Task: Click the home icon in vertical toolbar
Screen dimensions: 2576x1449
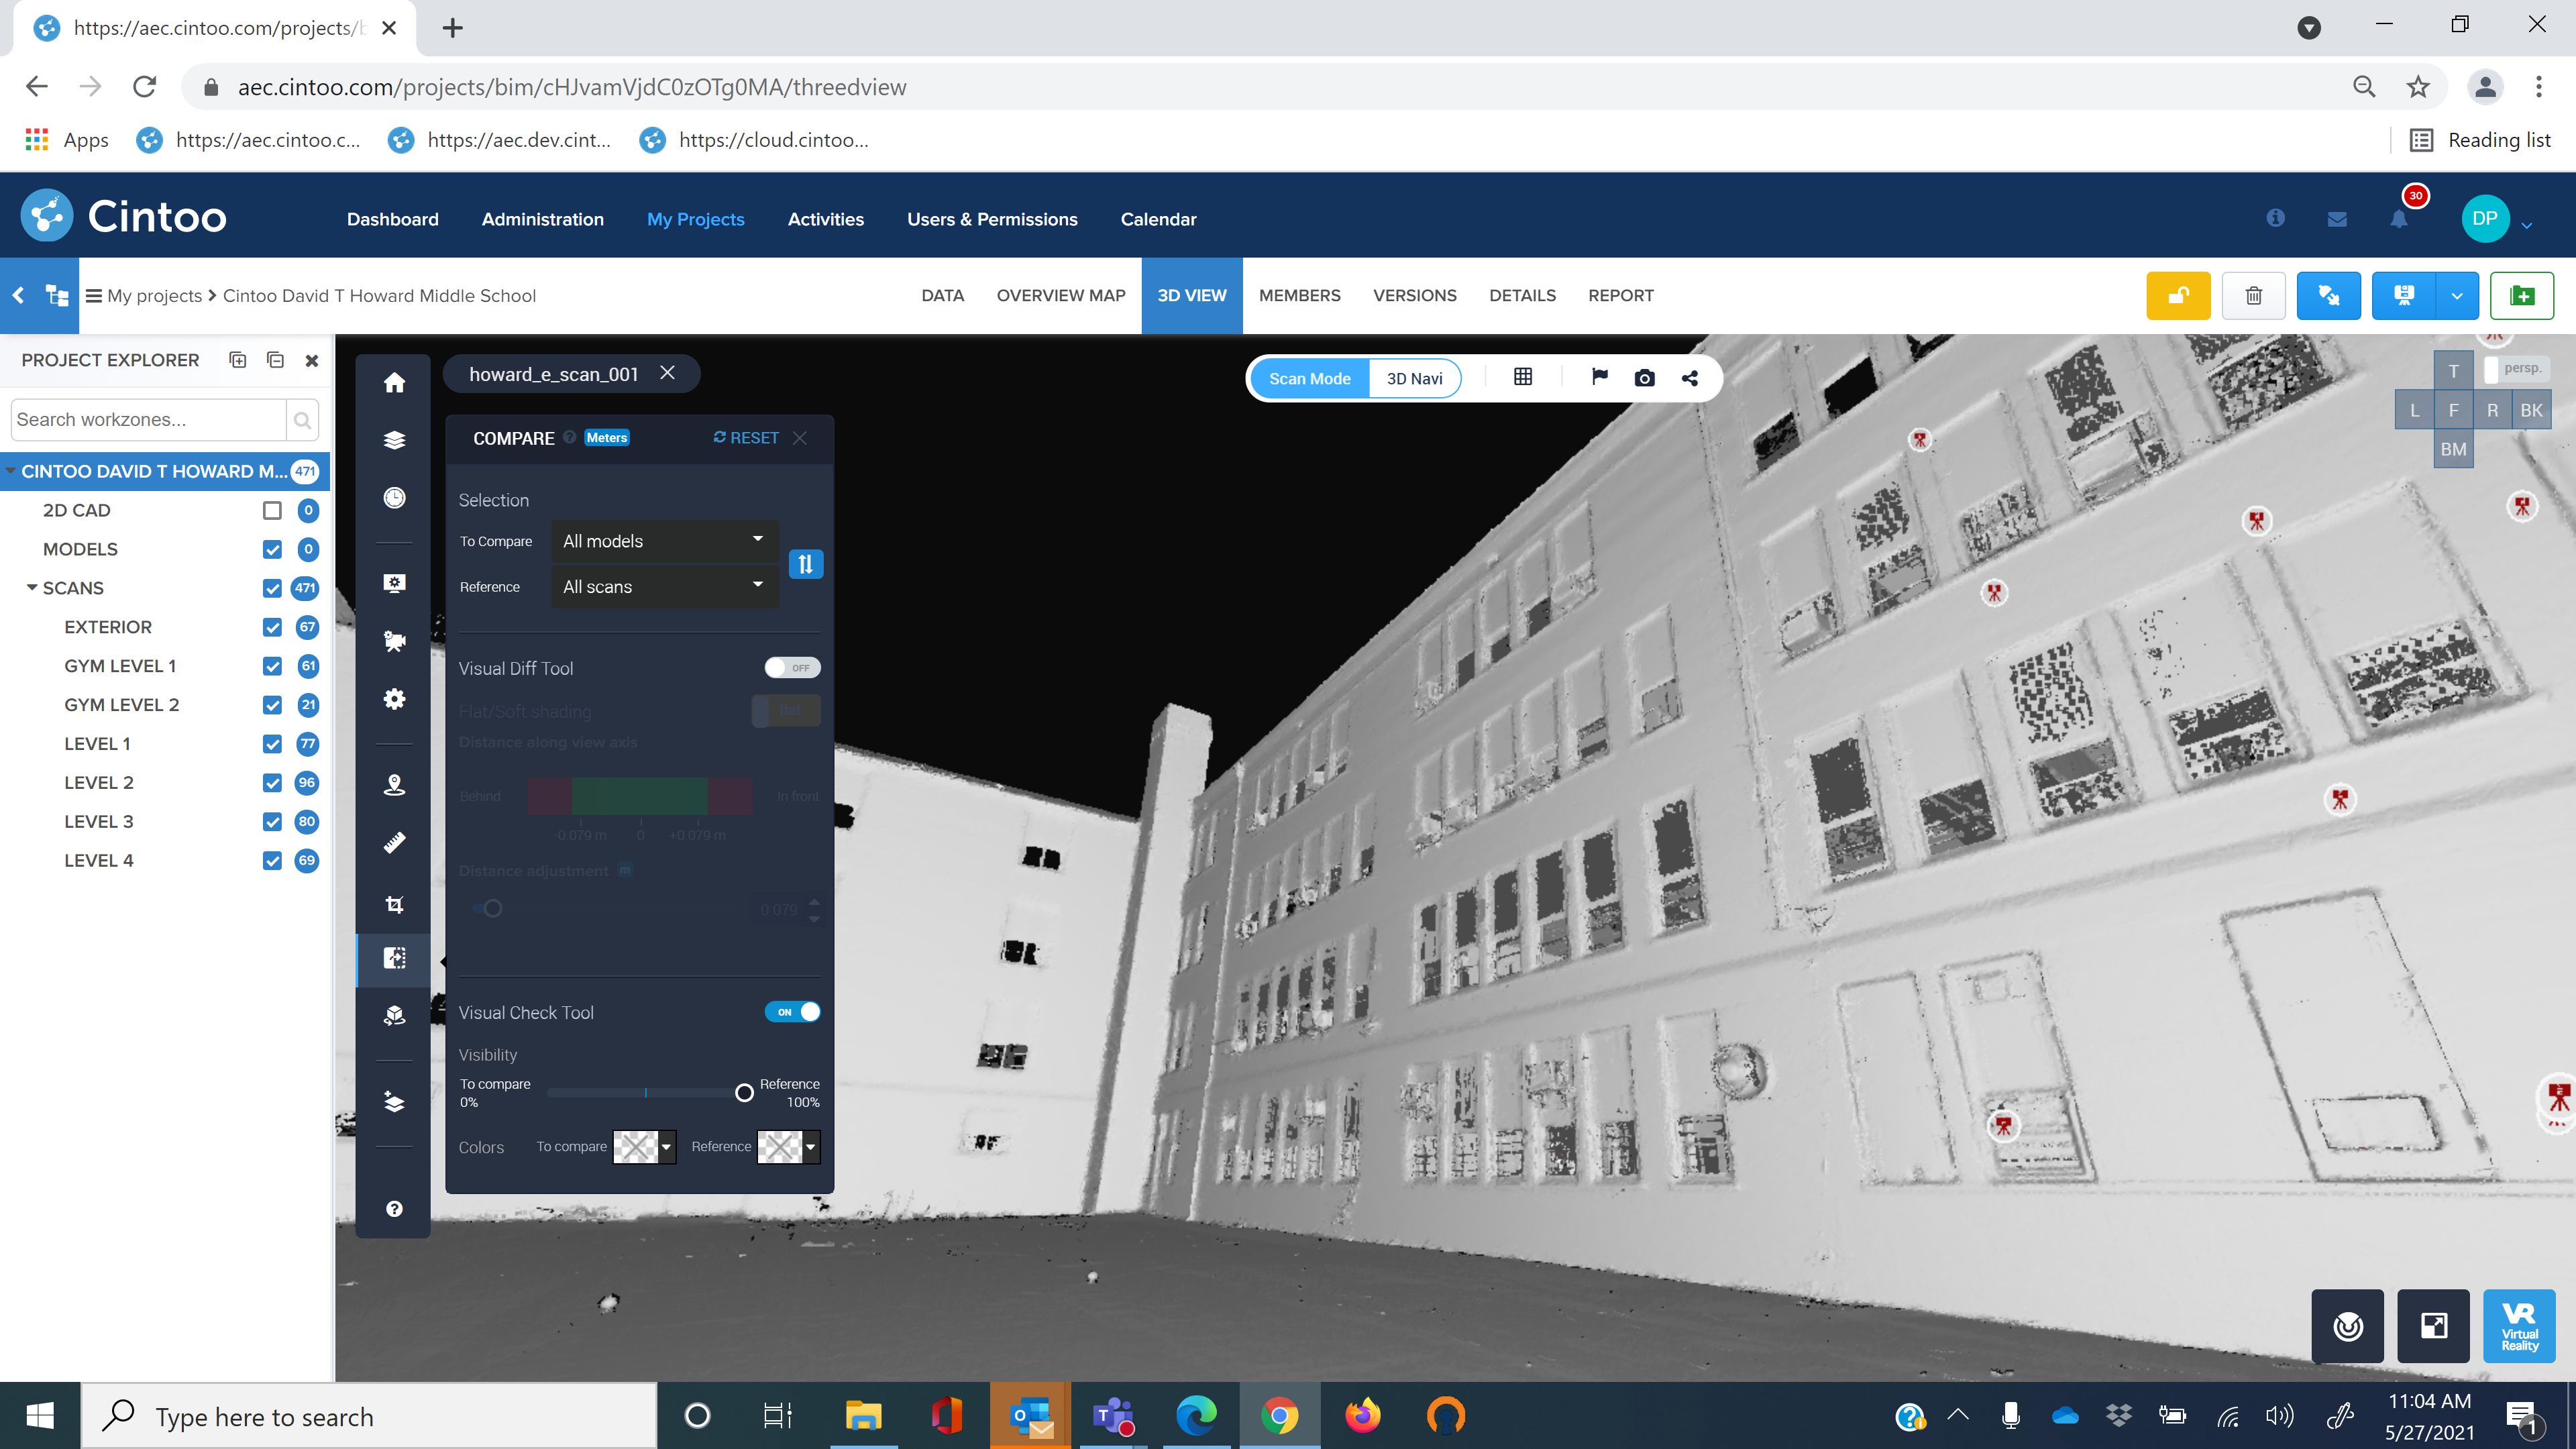Action: [x=394, y=383]
